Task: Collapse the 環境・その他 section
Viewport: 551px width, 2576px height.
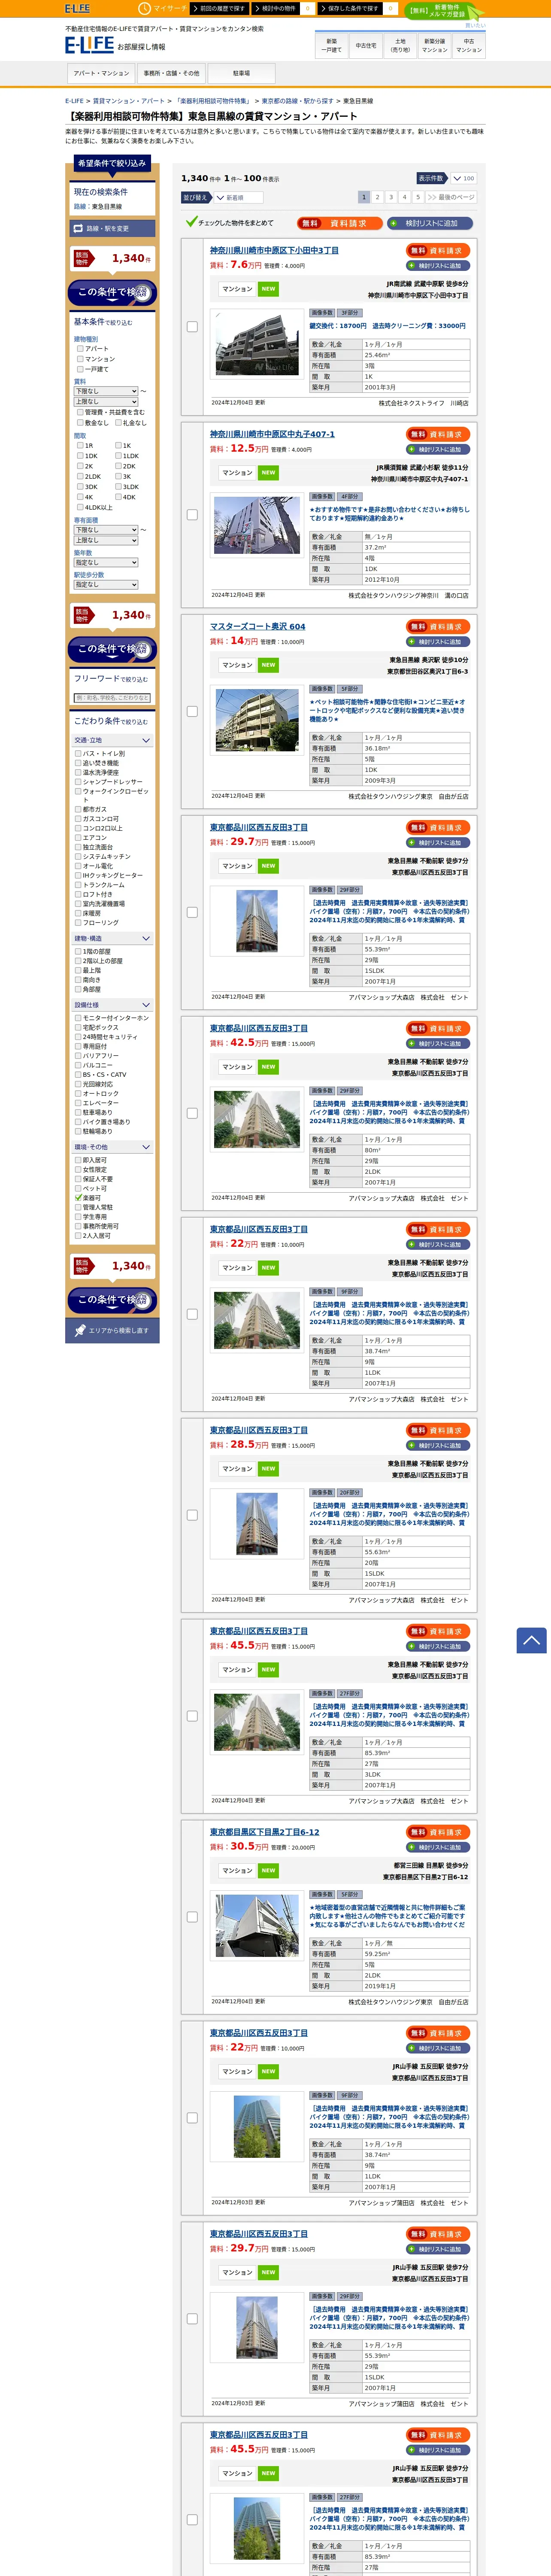Action: click(x=112, y=1147)
